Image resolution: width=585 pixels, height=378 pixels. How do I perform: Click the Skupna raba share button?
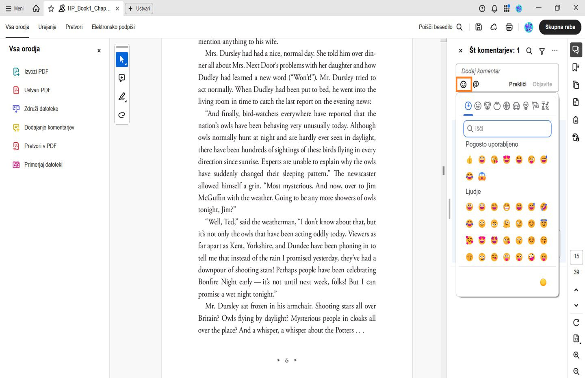560,27
